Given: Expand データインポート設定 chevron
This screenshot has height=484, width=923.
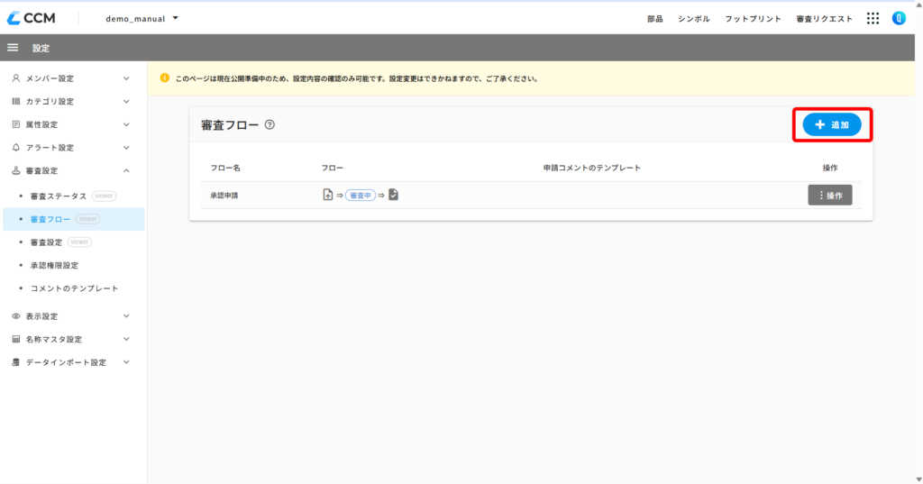Looking at the screenshot, I should pyautogui.click(x=126, y=362).
